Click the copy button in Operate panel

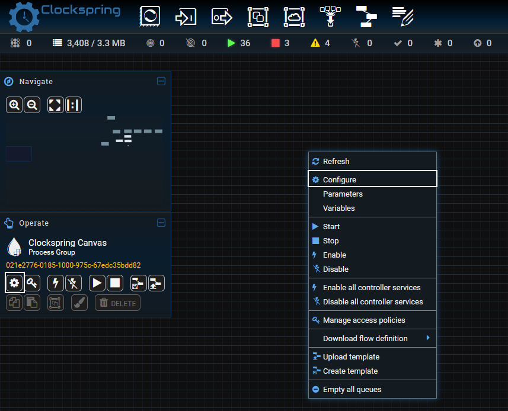pos(14,303)
